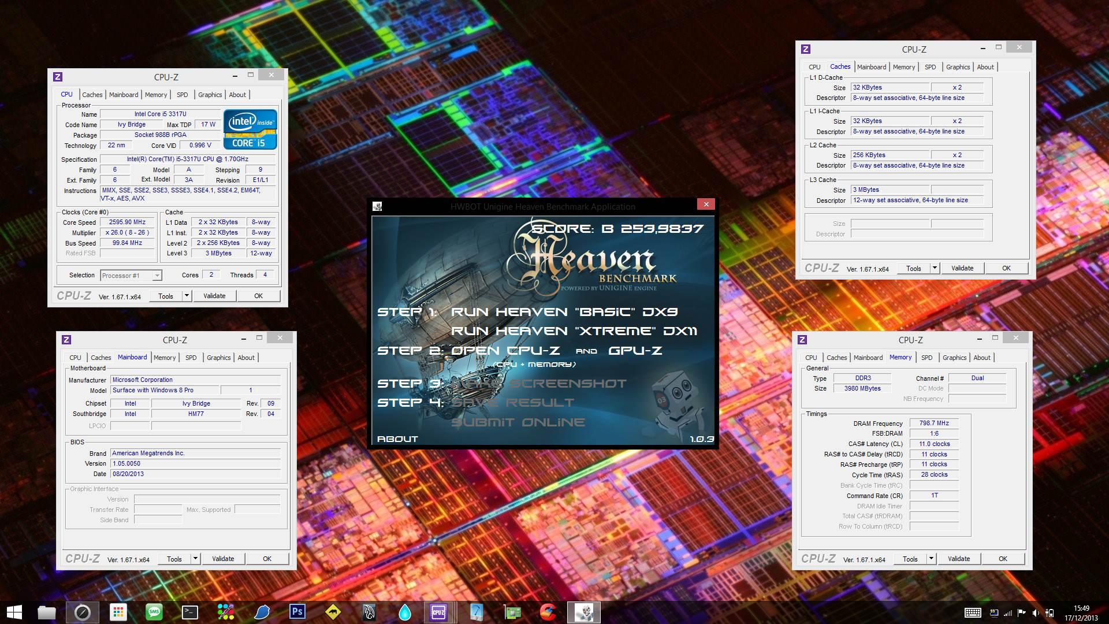Open the blue water drop app on taskbar

[405, 612]
